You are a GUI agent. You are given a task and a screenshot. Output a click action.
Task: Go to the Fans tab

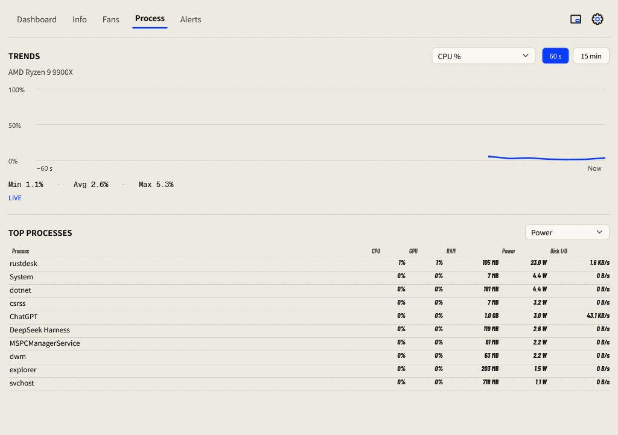coord(111,19)
